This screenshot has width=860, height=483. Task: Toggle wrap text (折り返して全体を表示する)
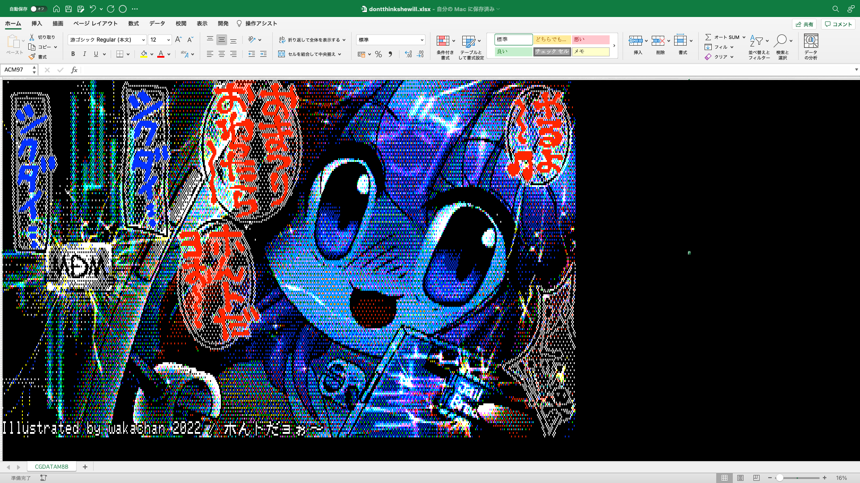[312, 40]
